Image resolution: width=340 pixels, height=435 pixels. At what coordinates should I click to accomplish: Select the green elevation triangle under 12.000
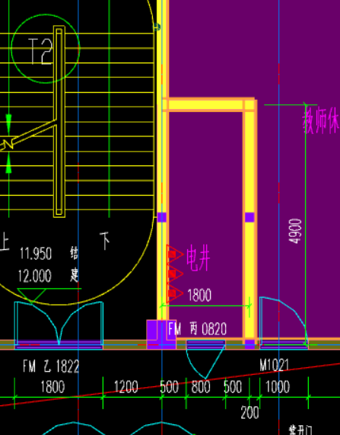pyautogui.click(x=32, y=296)
